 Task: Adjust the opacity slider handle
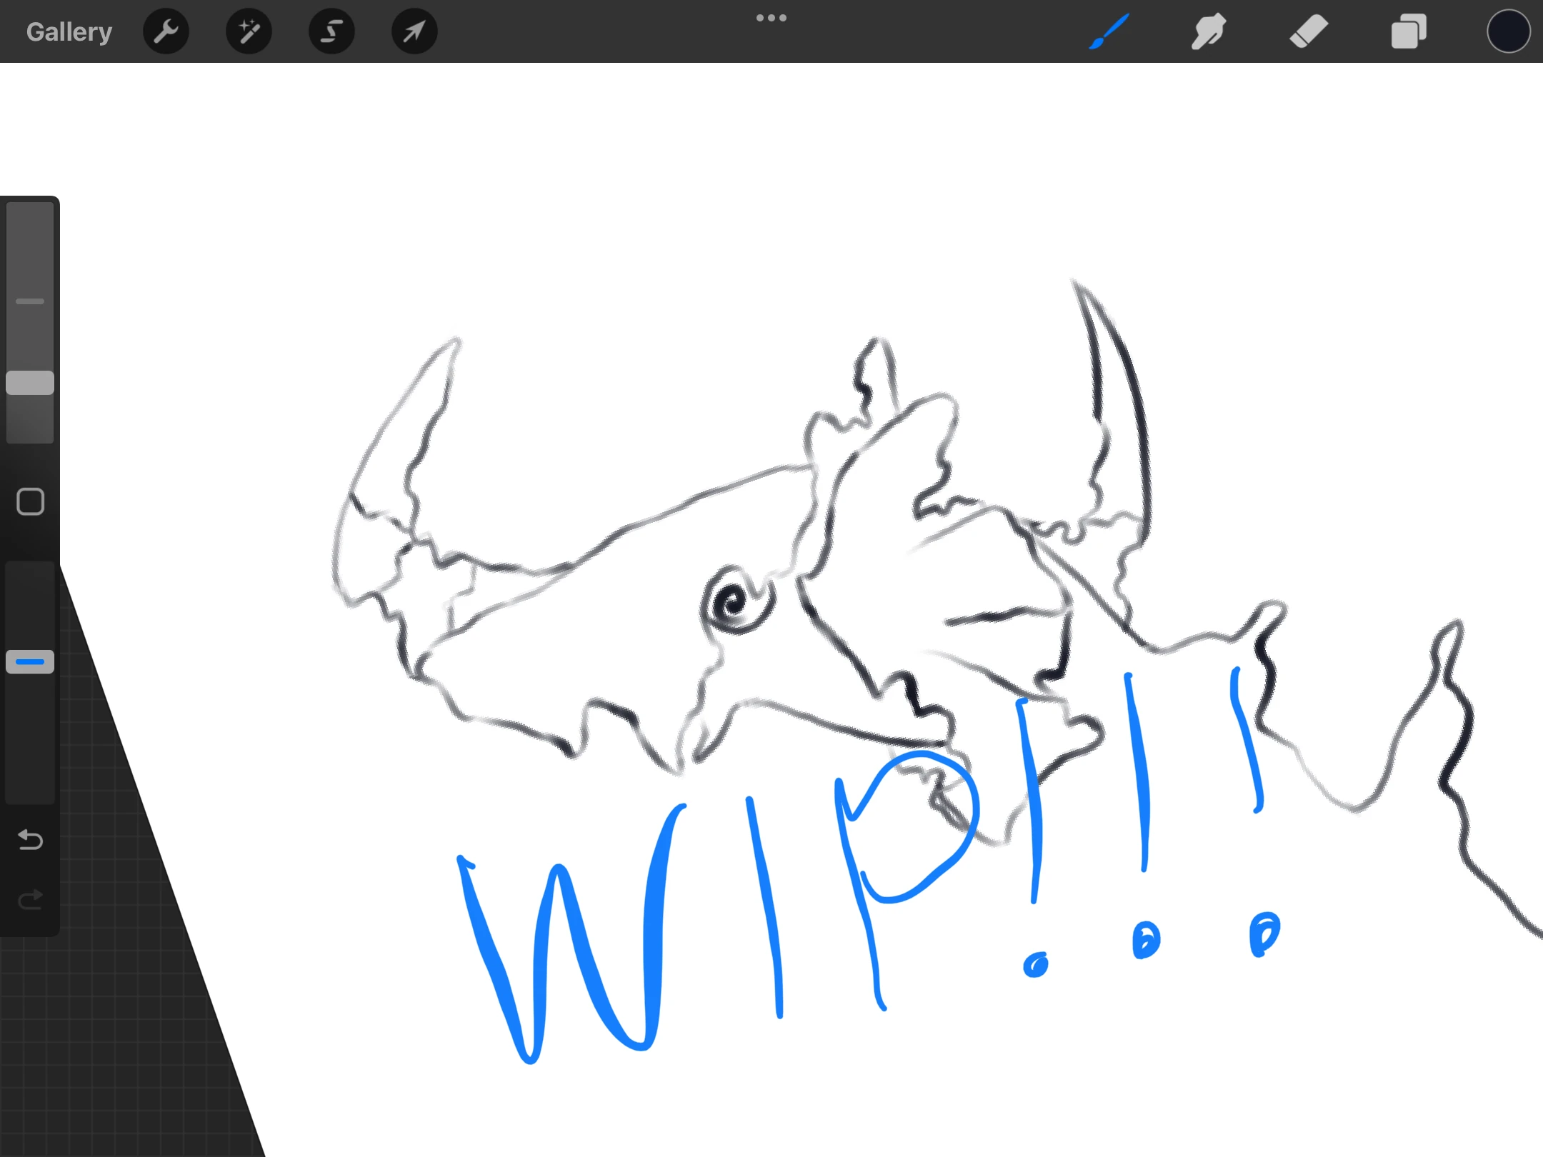coord(30,661)
